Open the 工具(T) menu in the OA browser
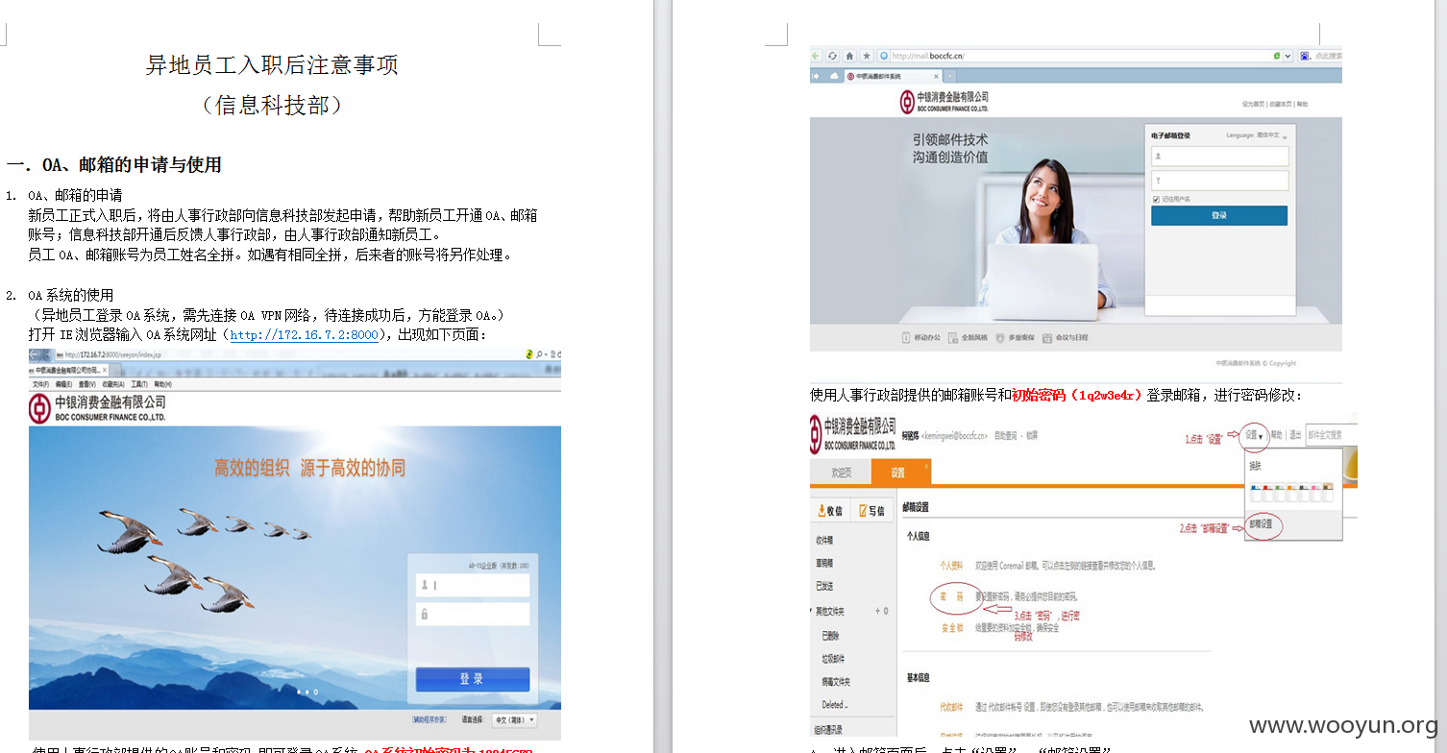 (x=139, y=384)
